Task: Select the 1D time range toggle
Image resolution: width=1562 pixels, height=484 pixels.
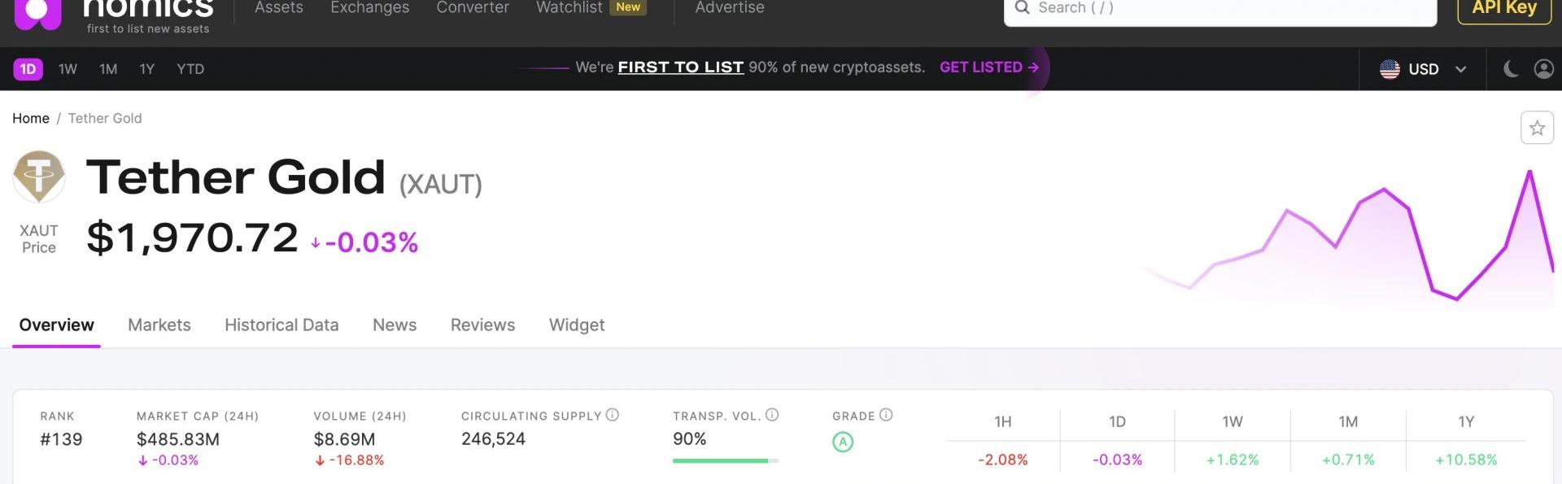Action: click(x=28, y=69)
